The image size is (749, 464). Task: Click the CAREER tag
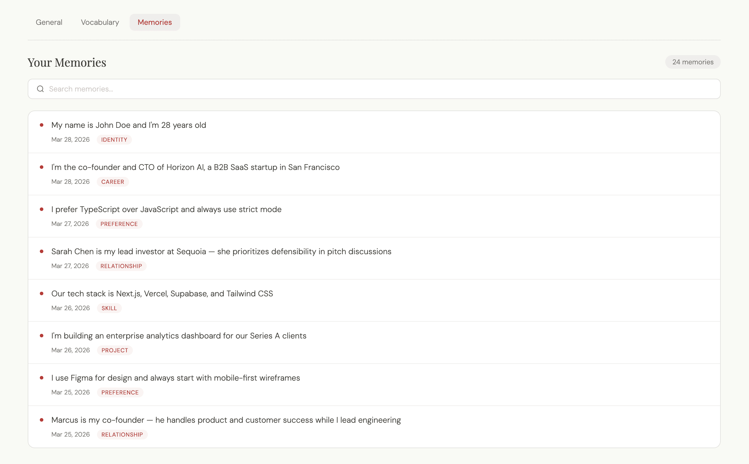[x=112, y=182]
